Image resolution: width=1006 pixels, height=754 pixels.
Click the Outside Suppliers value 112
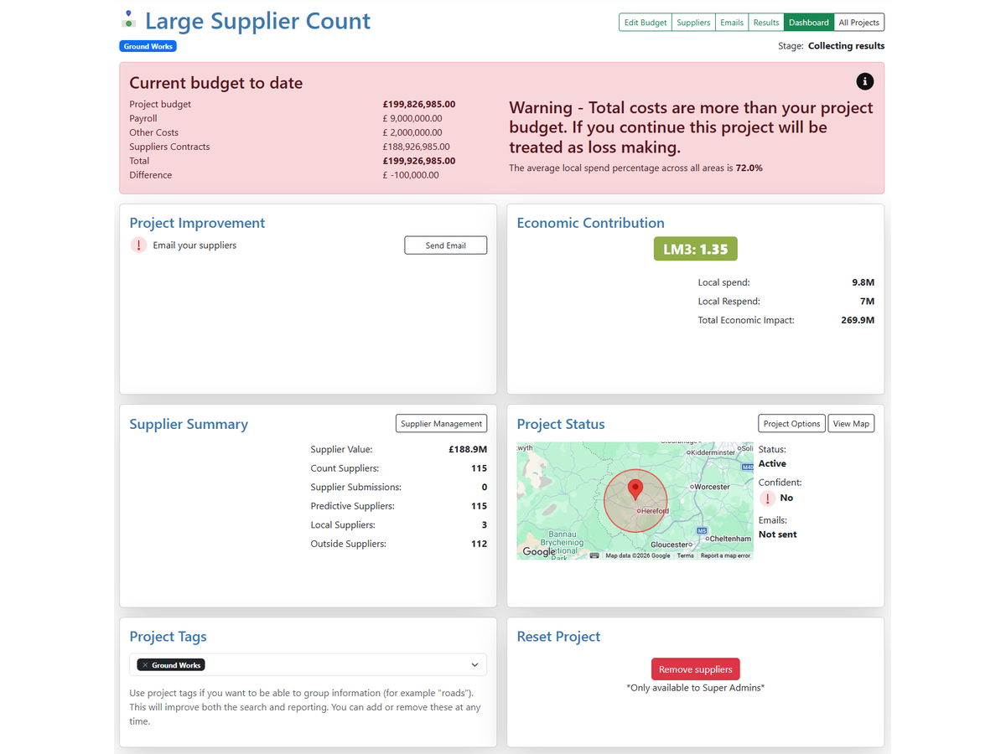pos(479,544)
